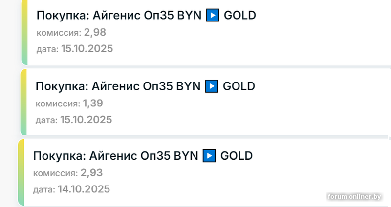Click the GOLD label in the 14.10.2025 card
Image resolution: width=391 pixels, height=207 pixels.
coord(237,156)
